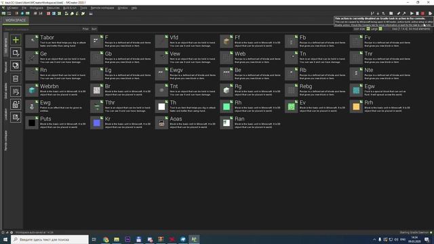The height and width of the screenshot is (244, 434).
Task: Select the Rh block with green texture
Action: coord(250,106)
